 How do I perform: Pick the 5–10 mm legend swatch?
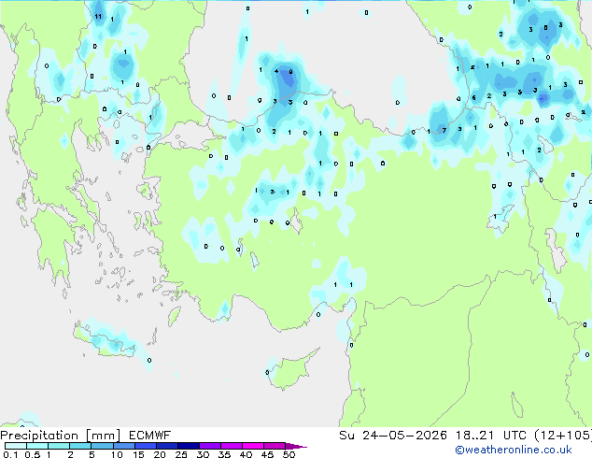102,446
